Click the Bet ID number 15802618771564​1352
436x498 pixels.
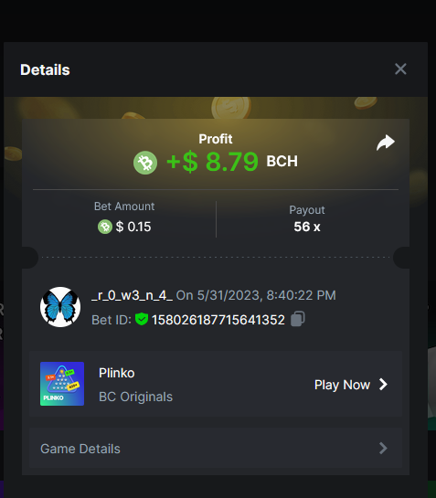[218, 320]
